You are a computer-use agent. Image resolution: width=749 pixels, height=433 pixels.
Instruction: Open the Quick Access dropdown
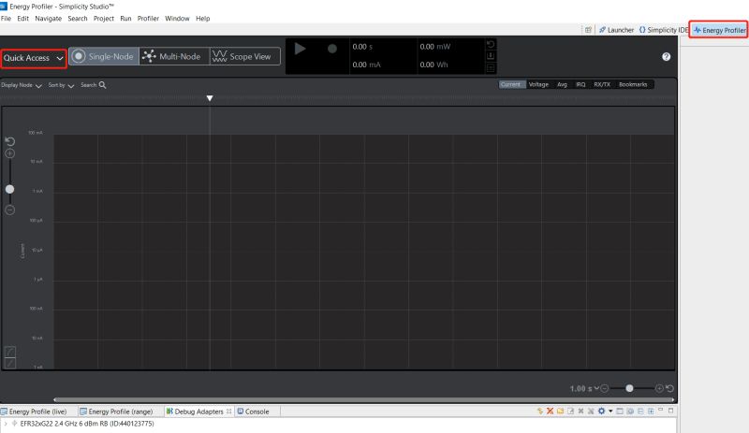click(34, 58)
